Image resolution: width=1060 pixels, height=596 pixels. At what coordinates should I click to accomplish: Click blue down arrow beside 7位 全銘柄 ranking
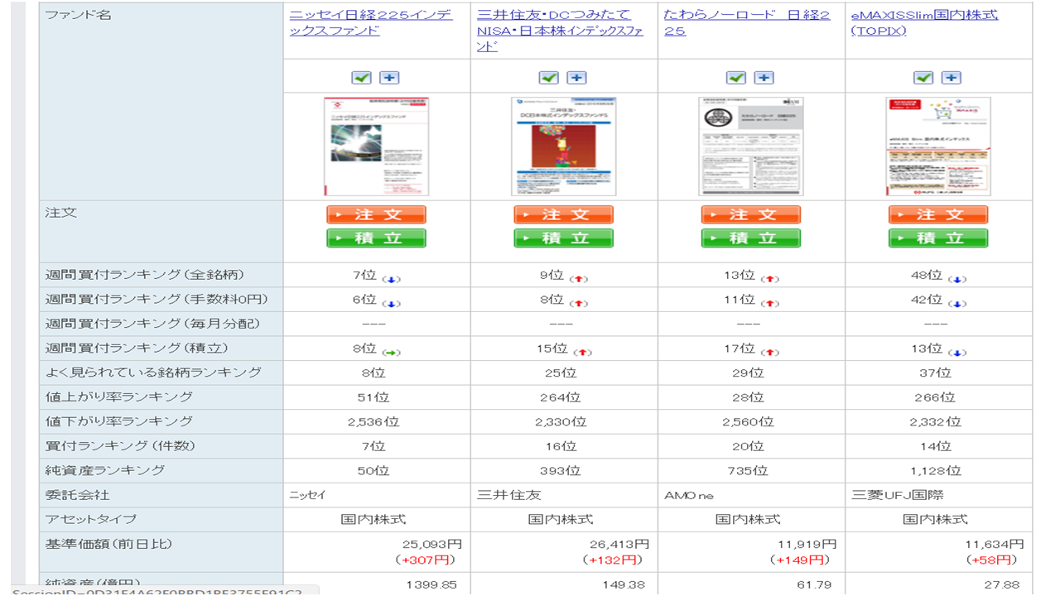[x=392, y=279]
